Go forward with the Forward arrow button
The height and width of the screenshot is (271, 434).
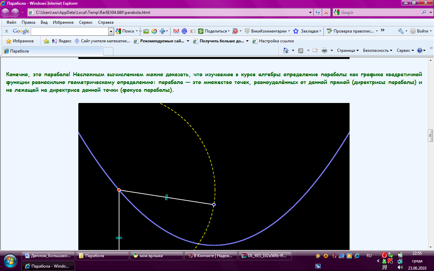[15, 13]
